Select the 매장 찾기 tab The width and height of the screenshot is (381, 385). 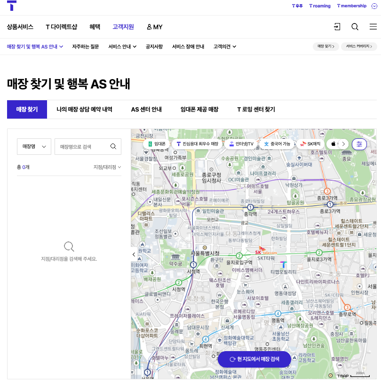pyautogui.click(x=27, y=110)
